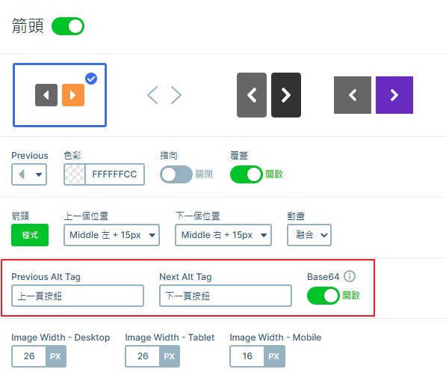Open the 上一個位置 position dropdown
The width and height of the screenshot is (446, 378).
click(x=111, y=235)
